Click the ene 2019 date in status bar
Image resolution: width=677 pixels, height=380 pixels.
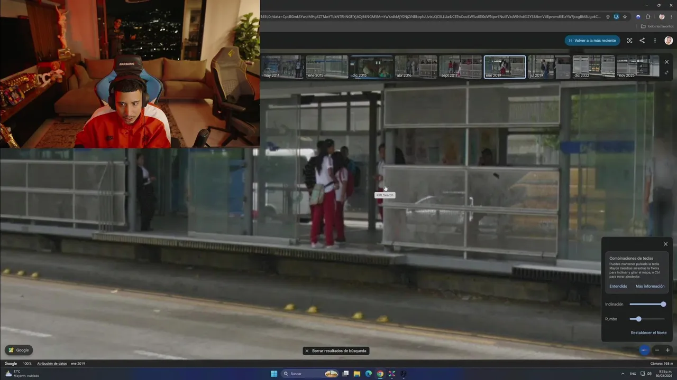coord(78,364)
